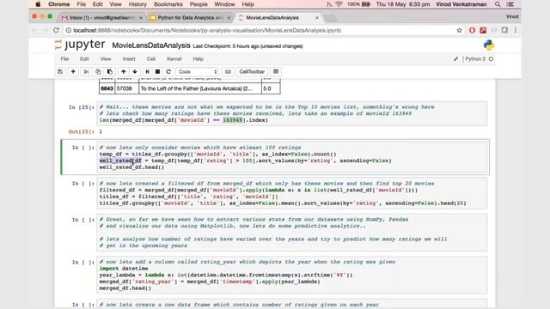The image size is (550, 309).
Task: Open the Jupyter File menu
Action: [x=64, y=59]
